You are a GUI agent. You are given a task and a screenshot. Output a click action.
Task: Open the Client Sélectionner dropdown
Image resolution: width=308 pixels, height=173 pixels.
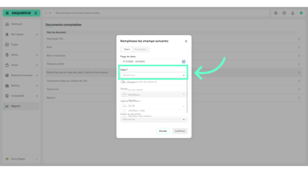click(154, 75)
